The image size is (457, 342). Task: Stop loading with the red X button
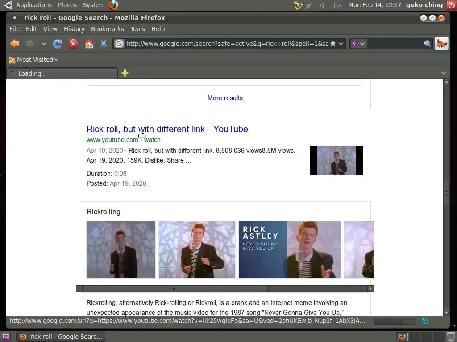[x=73, y=44]
